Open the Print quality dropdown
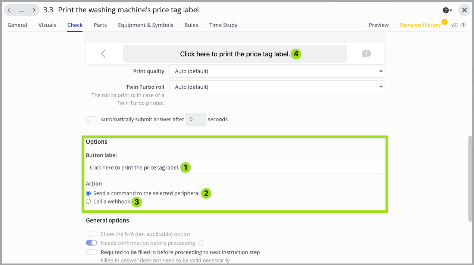 point(277,71)
